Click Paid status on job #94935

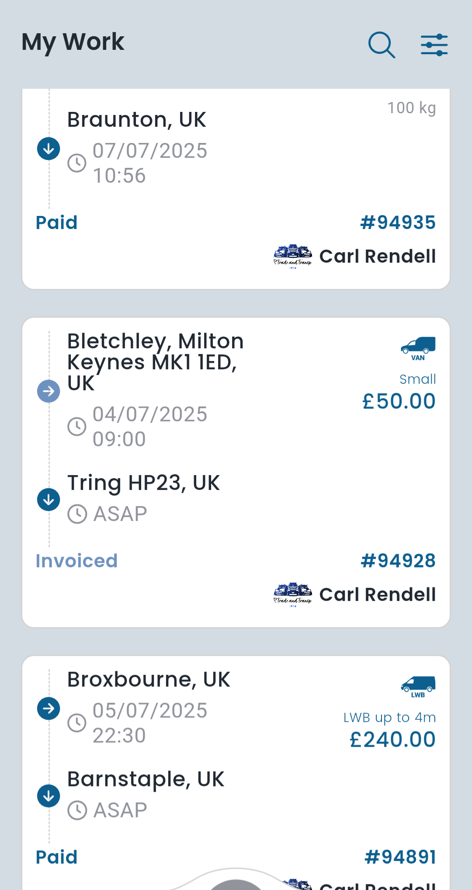pos(56,222)
